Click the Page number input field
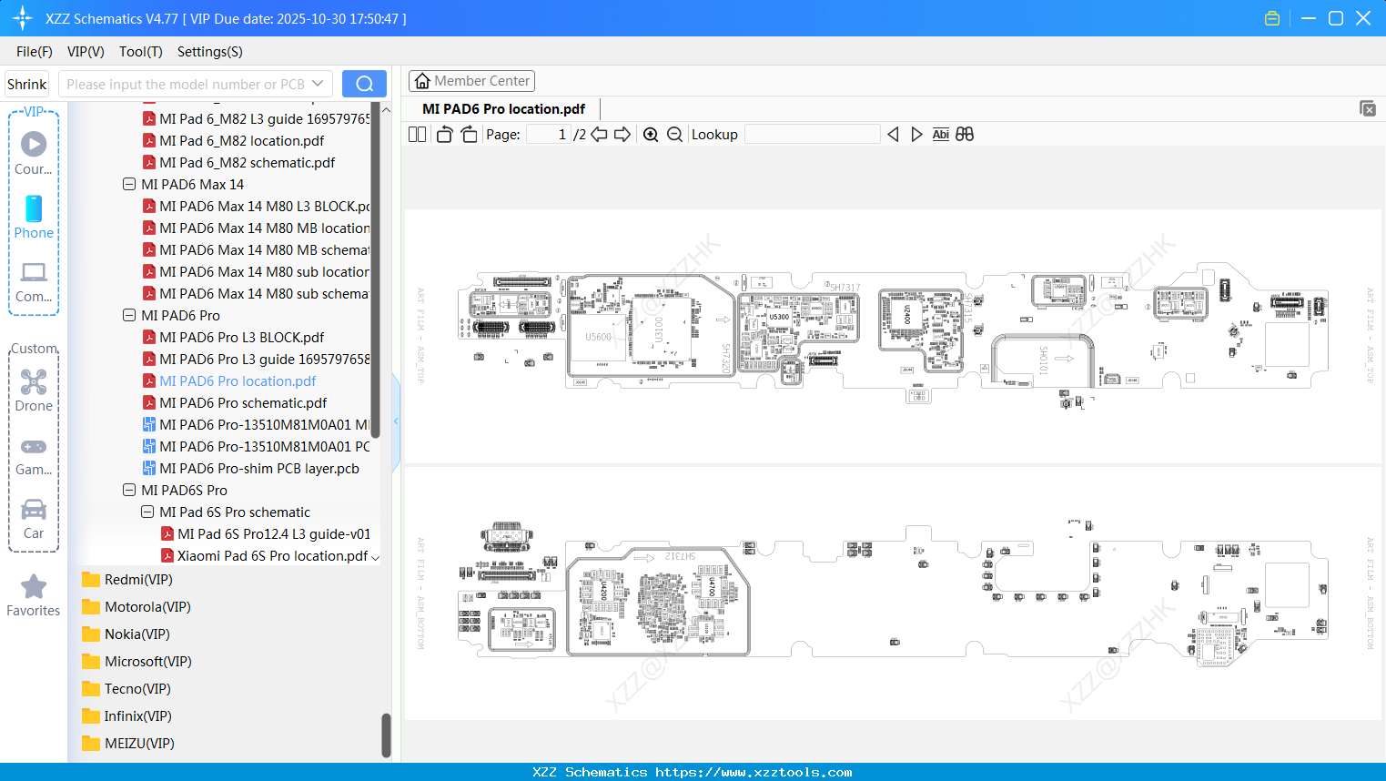 pyautogui.click(x=549, y=135)
